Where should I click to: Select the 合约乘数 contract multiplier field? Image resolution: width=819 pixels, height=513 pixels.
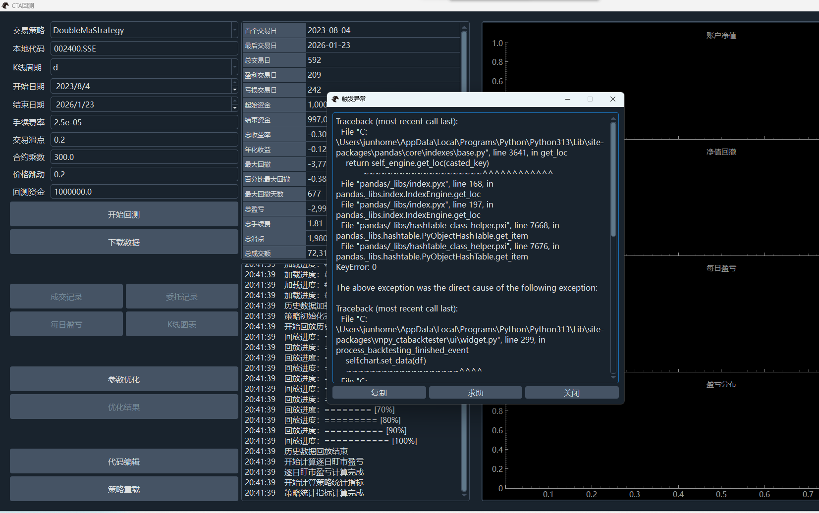tap(144, 157)
